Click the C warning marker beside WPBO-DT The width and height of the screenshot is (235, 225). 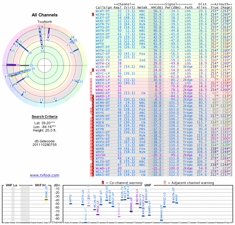point(93,106)
